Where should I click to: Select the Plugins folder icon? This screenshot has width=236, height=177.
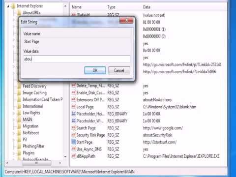click(x=19, y=153)
